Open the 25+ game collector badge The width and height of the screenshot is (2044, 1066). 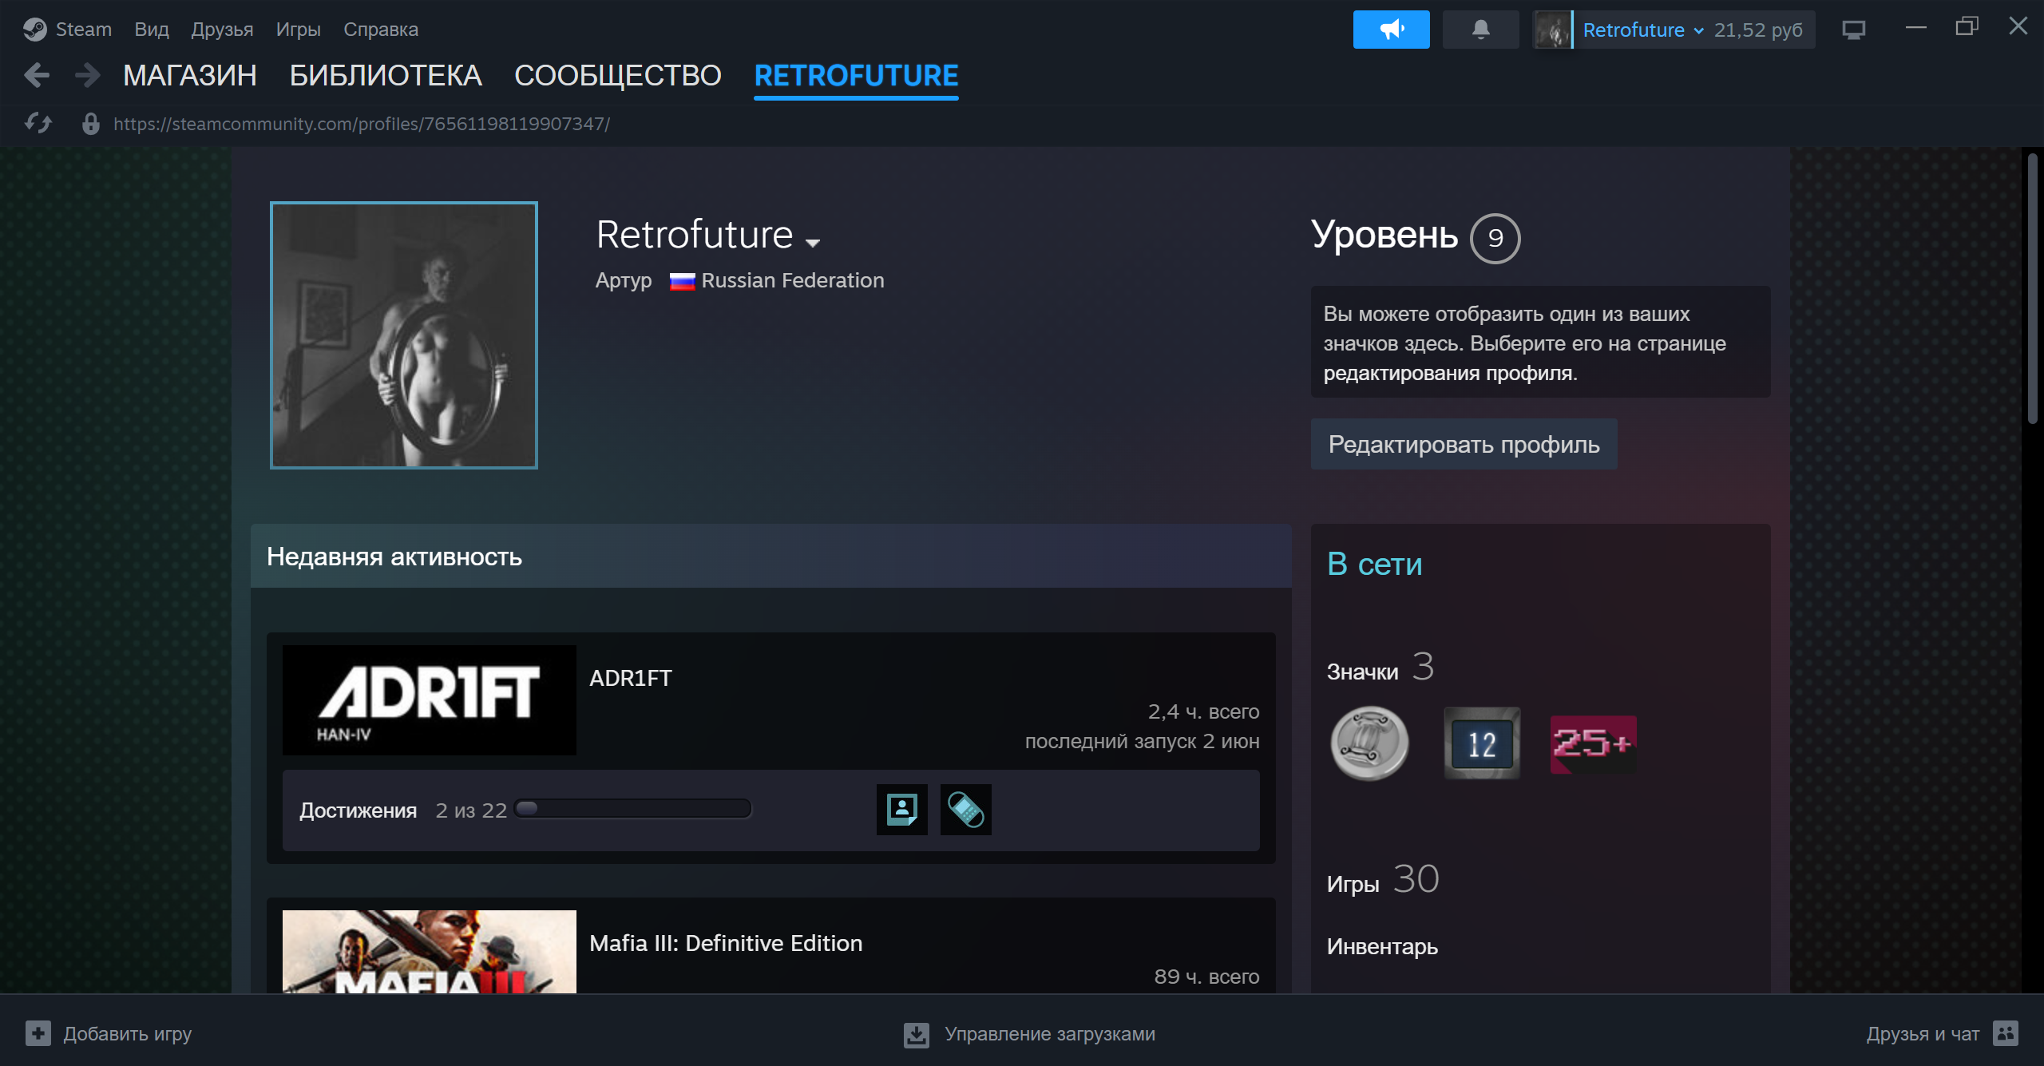click(1593, 744)
